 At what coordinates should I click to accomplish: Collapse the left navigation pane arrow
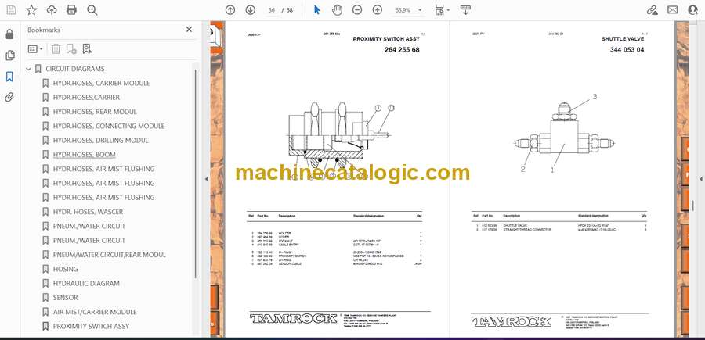coord(206,179)
